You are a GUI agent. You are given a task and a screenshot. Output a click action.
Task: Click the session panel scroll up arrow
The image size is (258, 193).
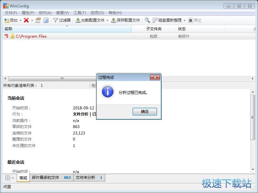(x=253, y=92)
